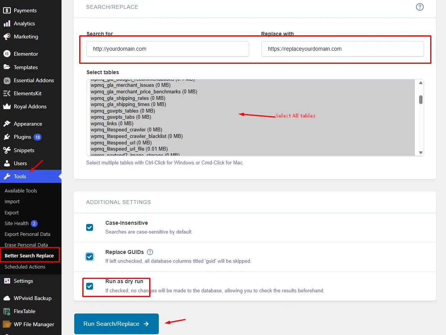Click tables list scrollbar up arrow
Screen dimensions: 446x335
pos(421,83)
